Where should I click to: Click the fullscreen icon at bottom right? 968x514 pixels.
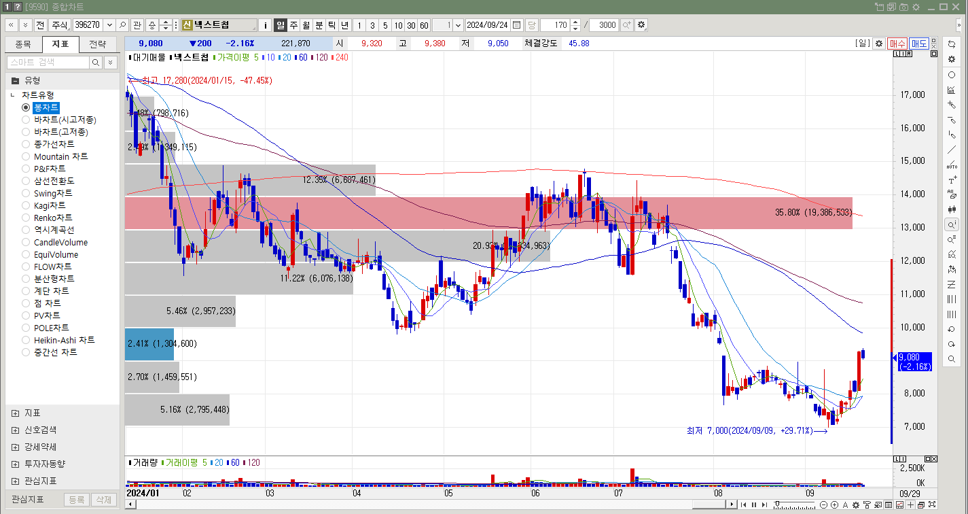click(931, 504)
